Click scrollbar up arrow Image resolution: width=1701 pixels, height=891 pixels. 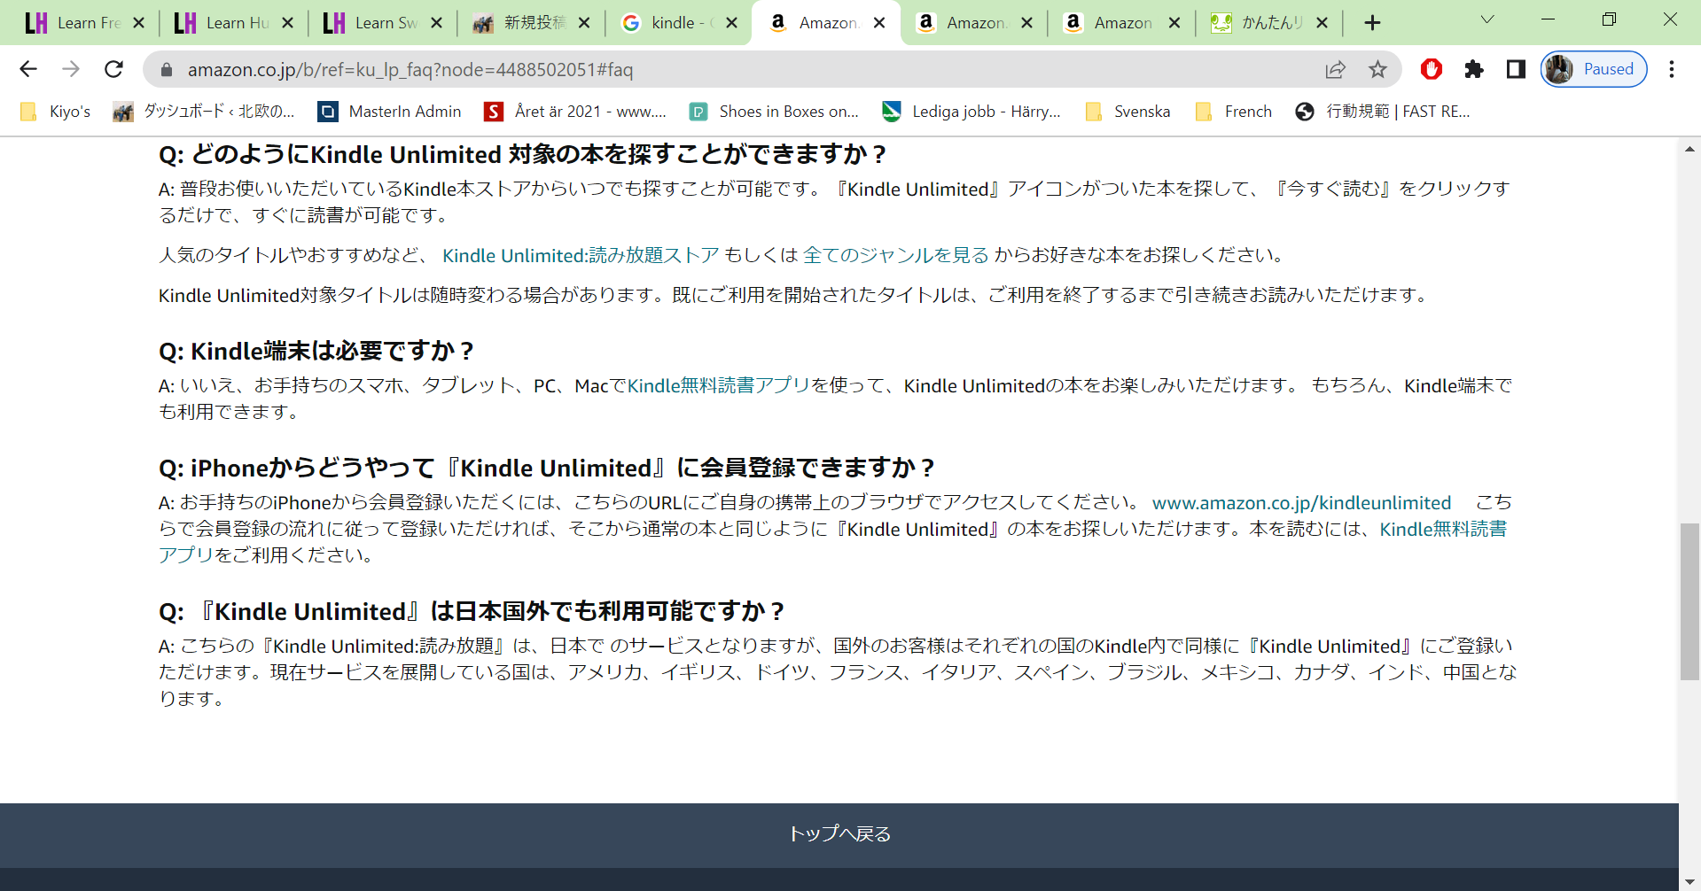click(1689, 149)
